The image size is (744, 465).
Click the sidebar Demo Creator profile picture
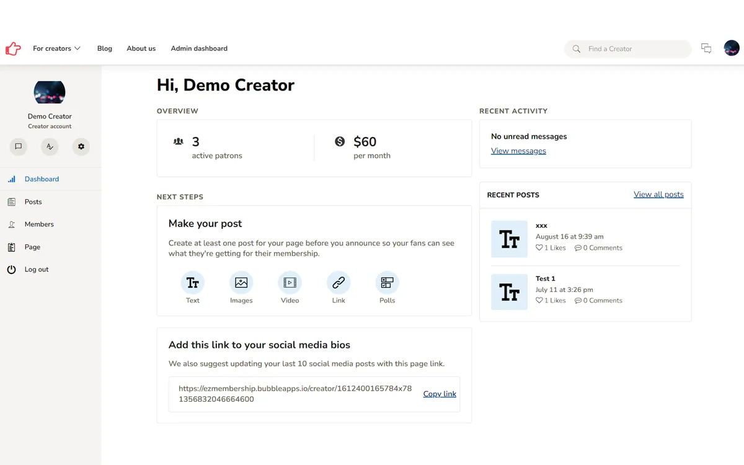(x=50, y=92)
